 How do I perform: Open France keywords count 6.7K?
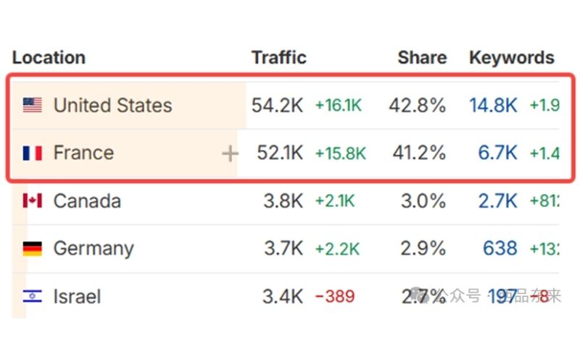pyautogui.click(x=497, y=153)
